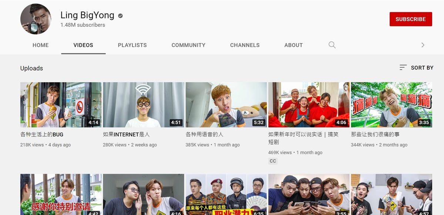
Task: Click the channel search magnifier icon
Action: click(332, 45)
